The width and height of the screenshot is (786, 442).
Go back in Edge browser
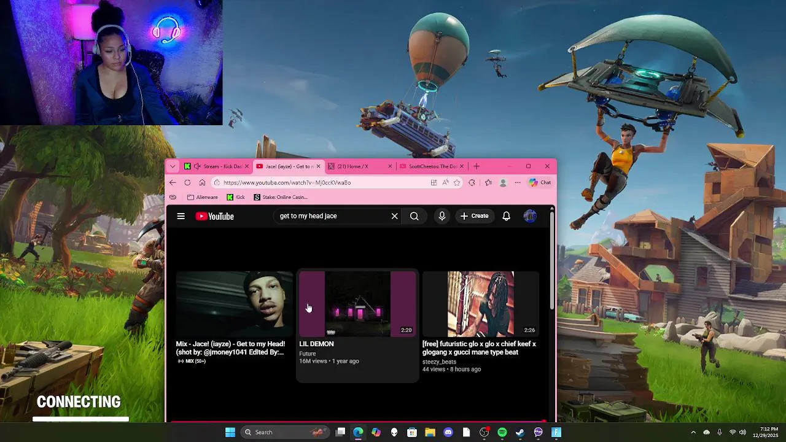[173, 182]
